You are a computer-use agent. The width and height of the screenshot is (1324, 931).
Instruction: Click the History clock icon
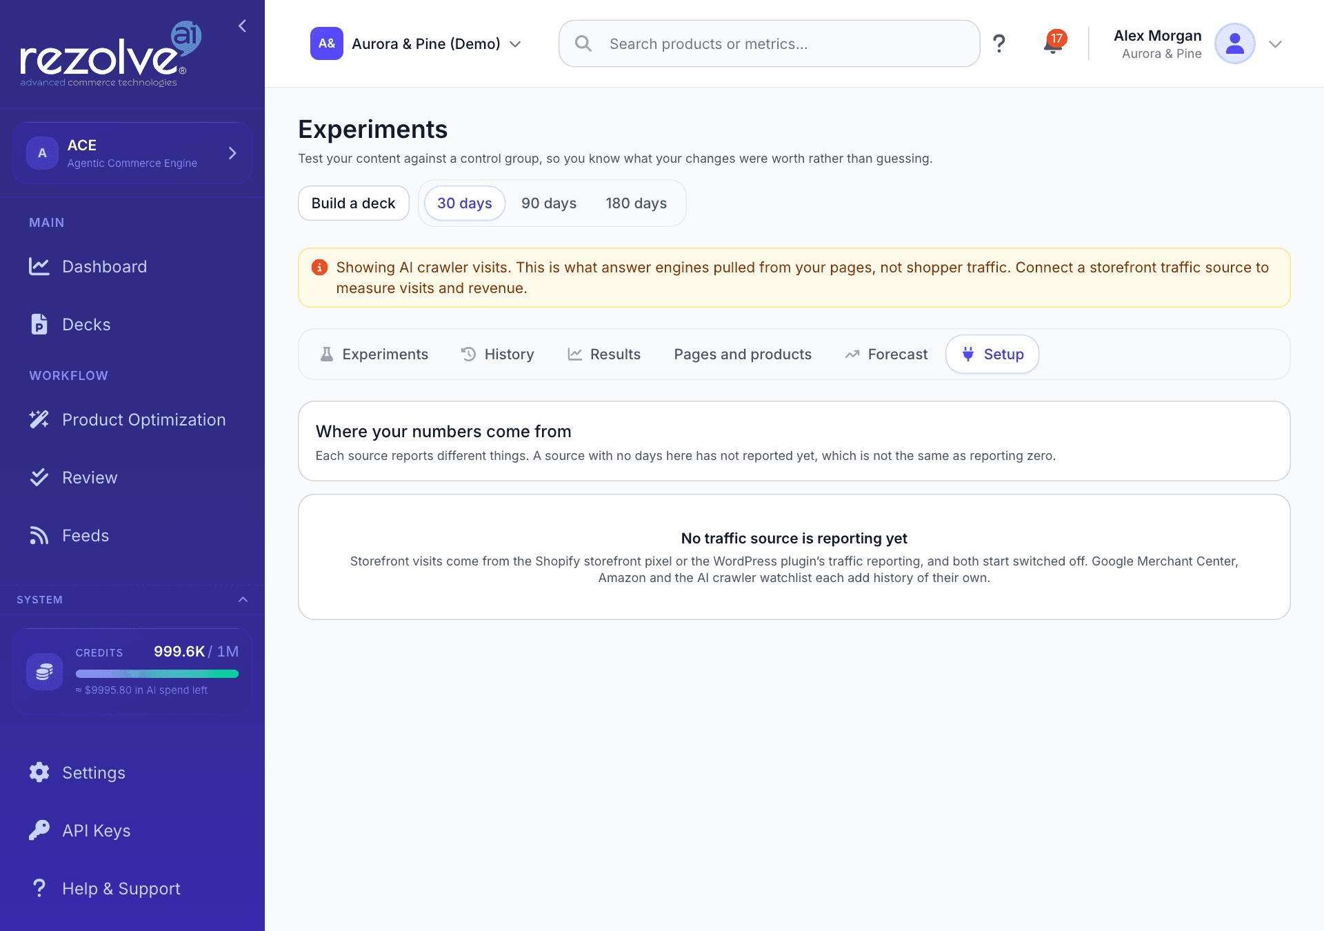pyautogui.click(x=469, y=354)
